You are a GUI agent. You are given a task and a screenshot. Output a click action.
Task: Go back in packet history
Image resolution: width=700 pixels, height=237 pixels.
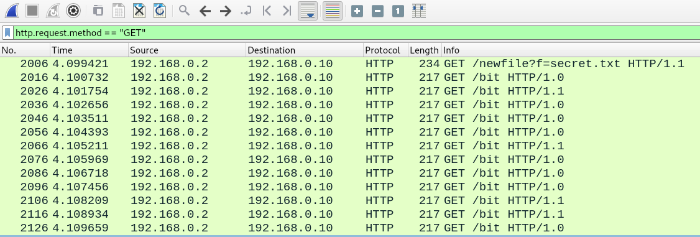[x=205, y=11]
